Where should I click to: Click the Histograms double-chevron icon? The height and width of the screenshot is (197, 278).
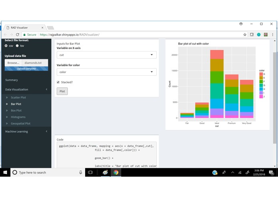click(x=7, y=117)
